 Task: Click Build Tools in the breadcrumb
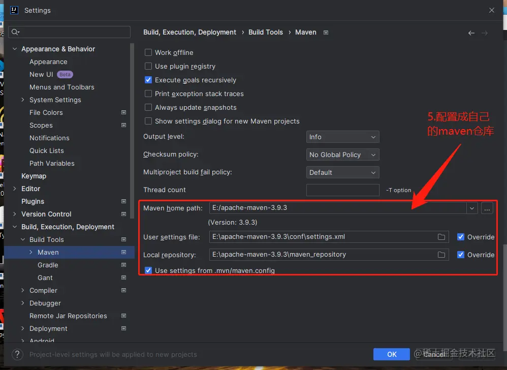pyautogui.click(x=266, y=33)
